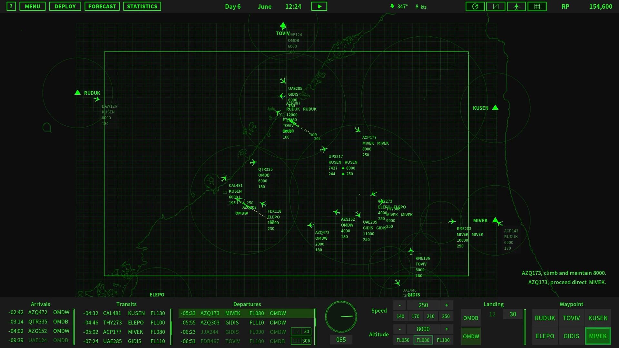
Task: Select altitude preset FL080
Action: pyautogui.click(x=423, y=340)
